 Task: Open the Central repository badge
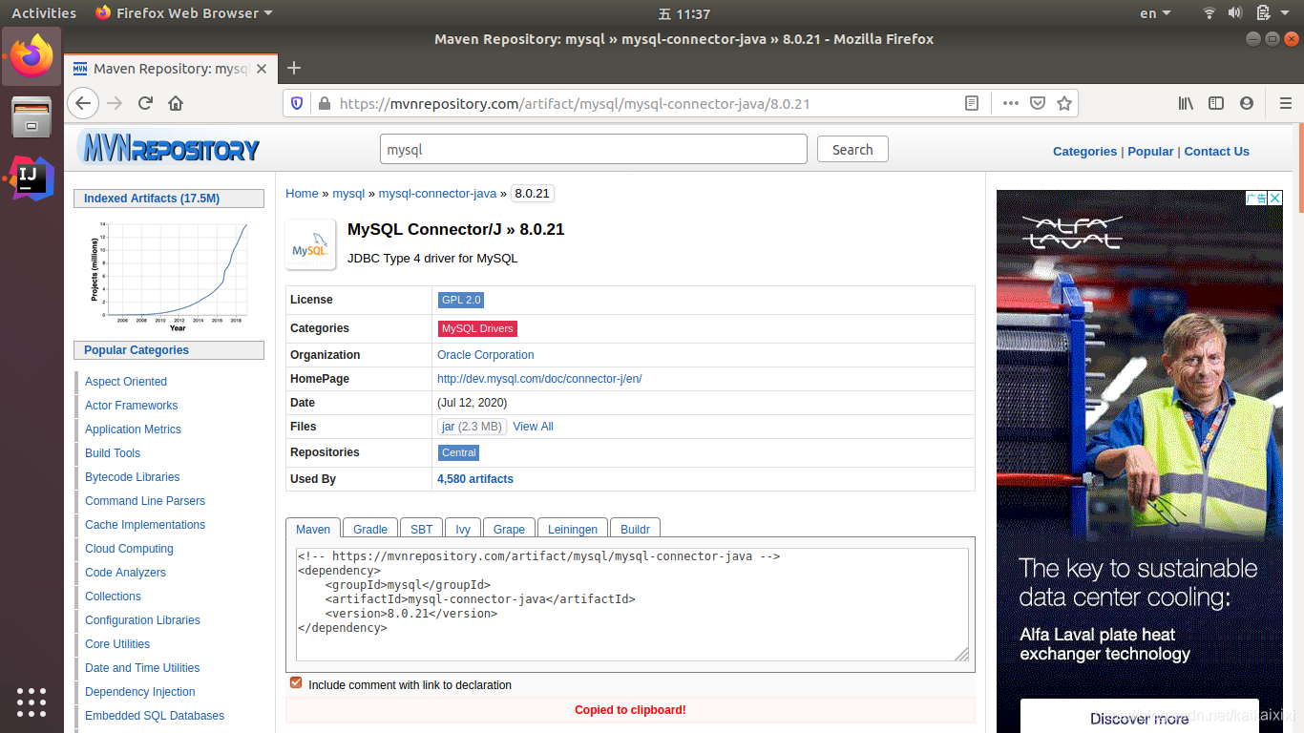pyautogui.click(x=459, y=452)
